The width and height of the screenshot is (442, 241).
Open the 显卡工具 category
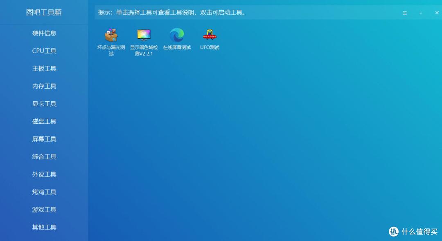44,104
